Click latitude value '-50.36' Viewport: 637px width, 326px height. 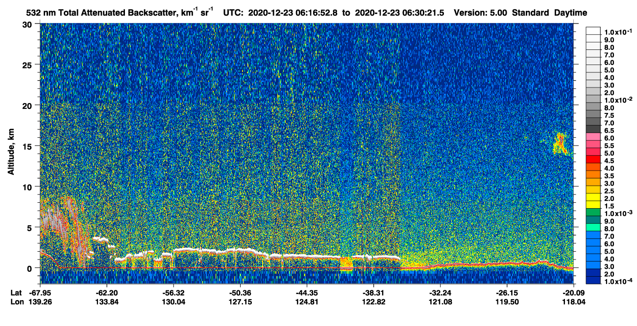pos(240,293)
